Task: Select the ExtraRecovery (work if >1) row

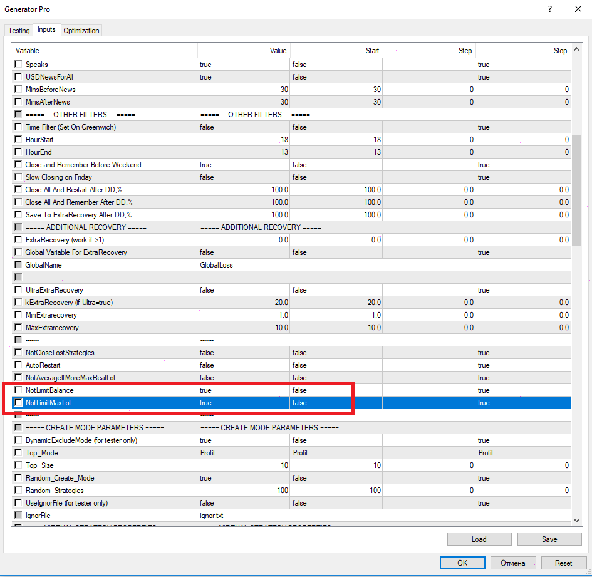Action: [x=291, y=239]
